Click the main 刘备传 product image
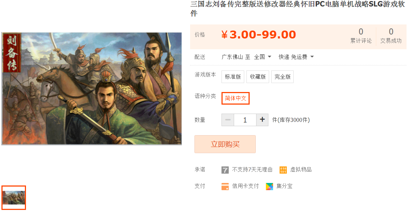This screenshot has width=408, height=211. pyautogui.click(x=92, y=88)
